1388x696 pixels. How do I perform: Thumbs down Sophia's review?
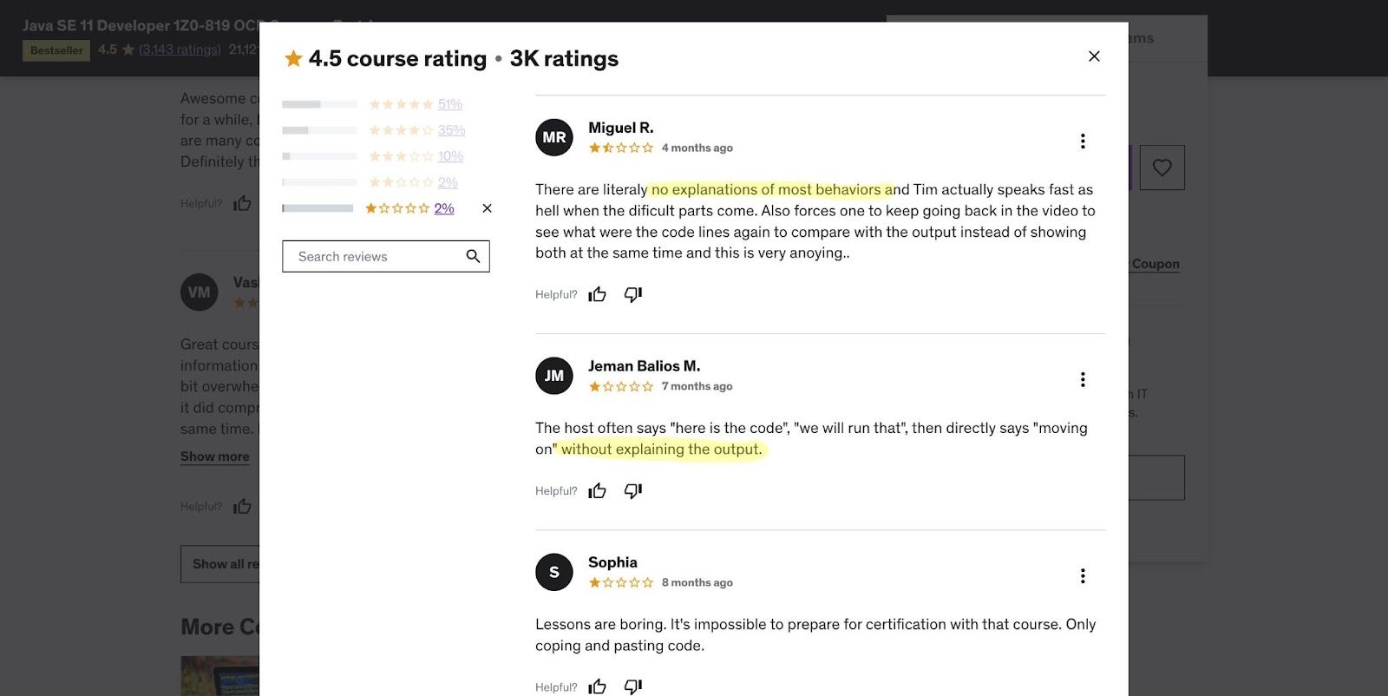(632, 686)
